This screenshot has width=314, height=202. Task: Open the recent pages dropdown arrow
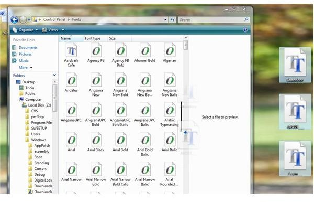[29, 20]
